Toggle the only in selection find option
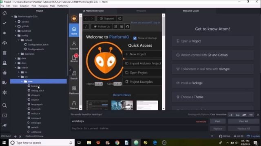Image resolution: width=261 pixels, height=146 pixels. point(244,115)
